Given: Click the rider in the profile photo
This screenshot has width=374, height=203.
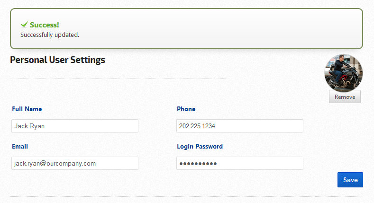Looking at the screenshot, I should (339, 68).
